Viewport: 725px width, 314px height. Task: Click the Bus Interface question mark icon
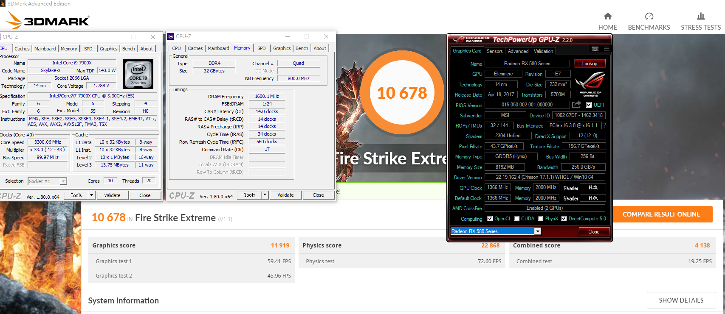pos(604,125)
